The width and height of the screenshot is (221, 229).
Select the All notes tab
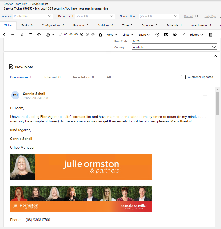click(111, 77)
